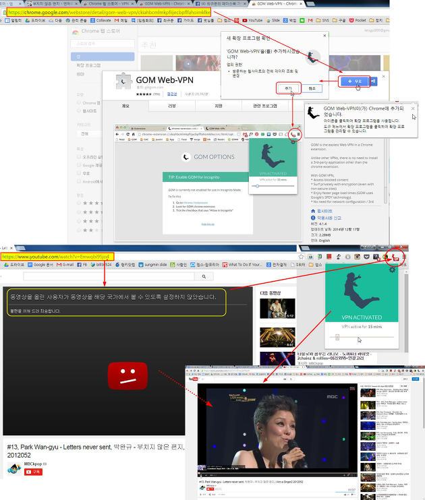Open the 드라이브 bookmark in YouTube window

(14, 265)
